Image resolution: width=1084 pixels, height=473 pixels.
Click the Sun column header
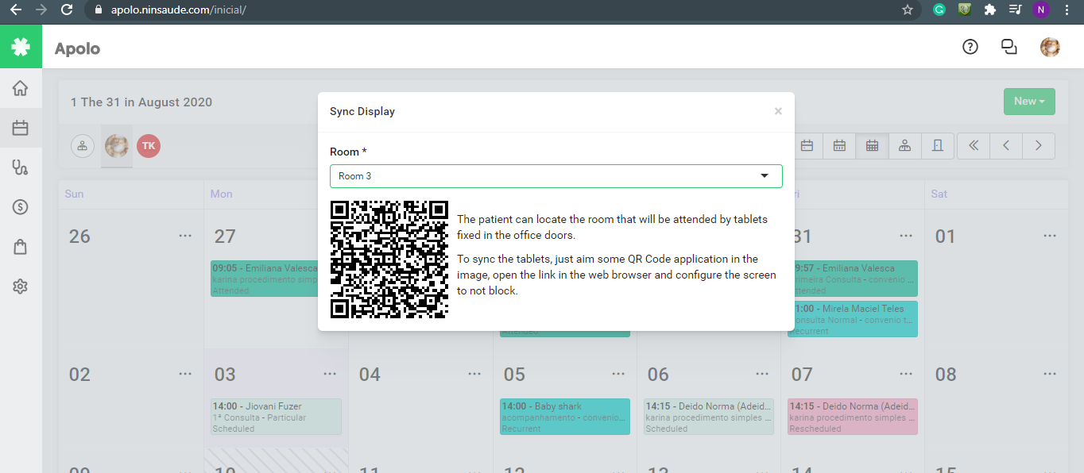pos(74,194)
